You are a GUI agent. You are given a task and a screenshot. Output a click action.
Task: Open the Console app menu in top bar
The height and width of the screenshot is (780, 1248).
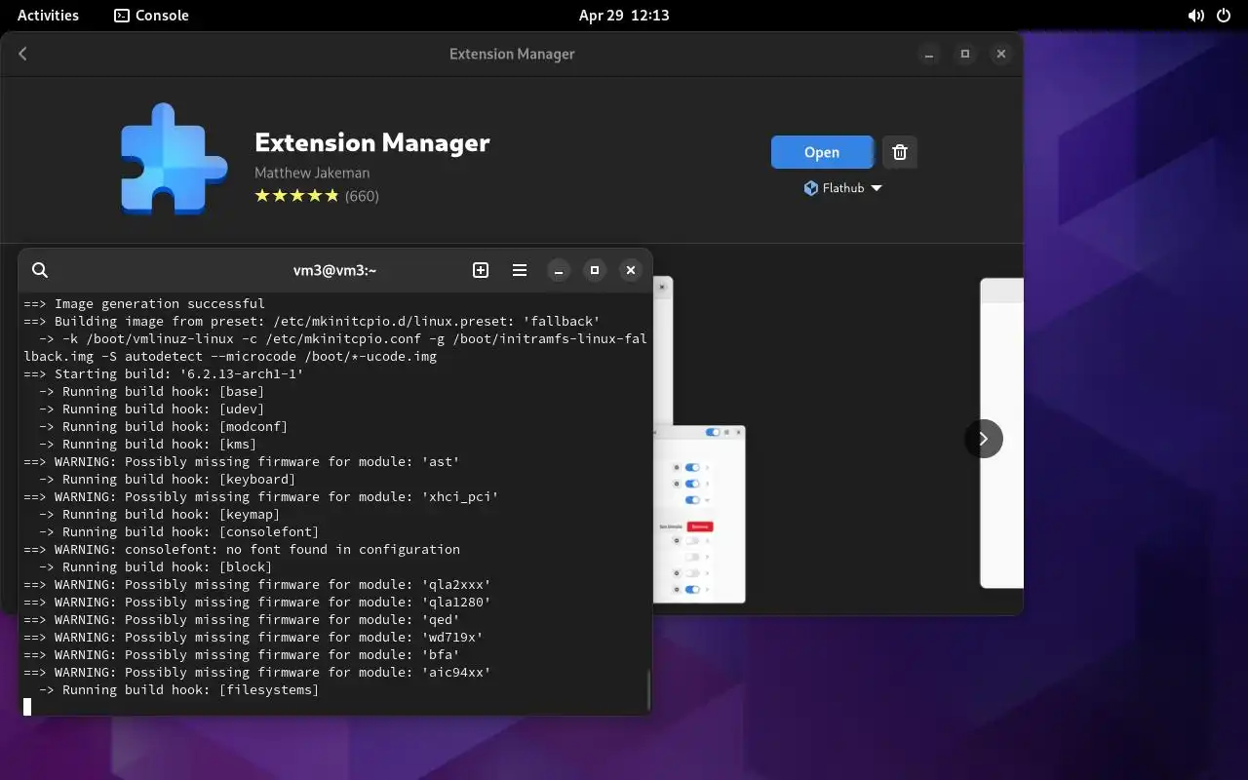point(151,16)
